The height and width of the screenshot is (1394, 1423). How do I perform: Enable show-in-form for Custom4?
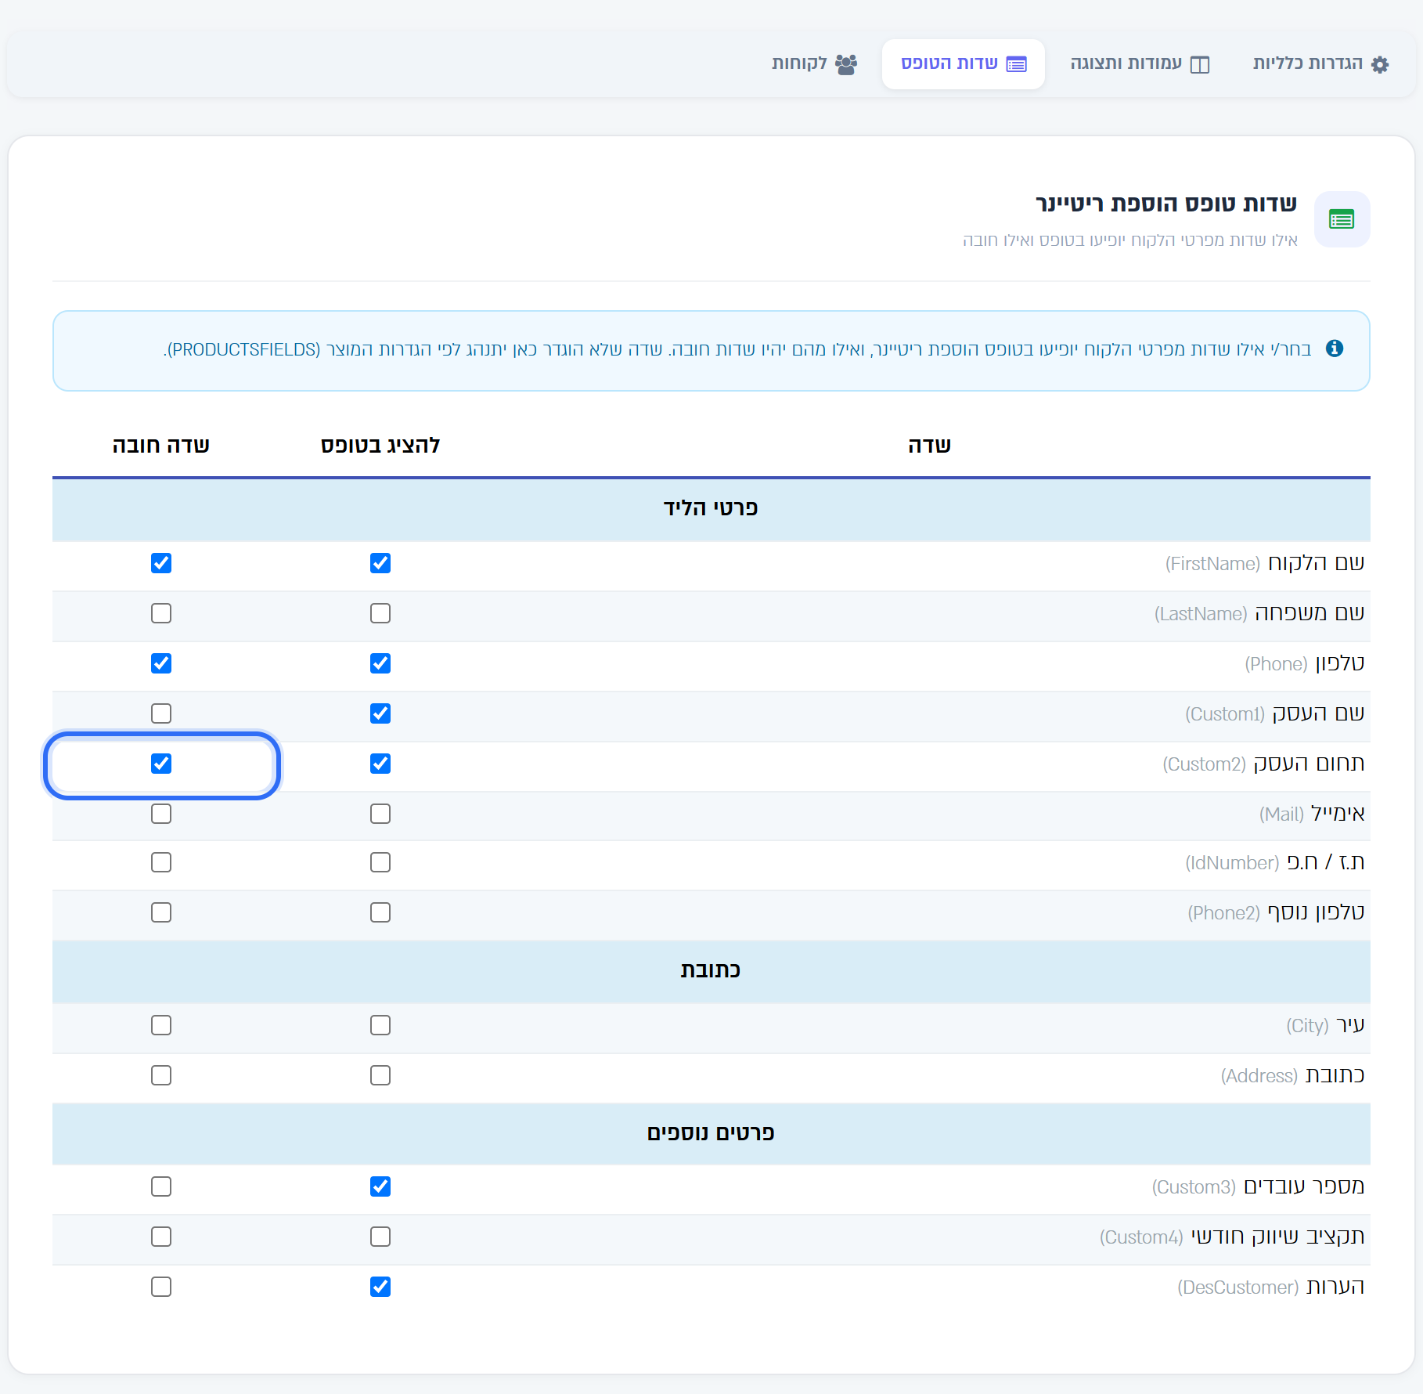tap(380, 1237)
